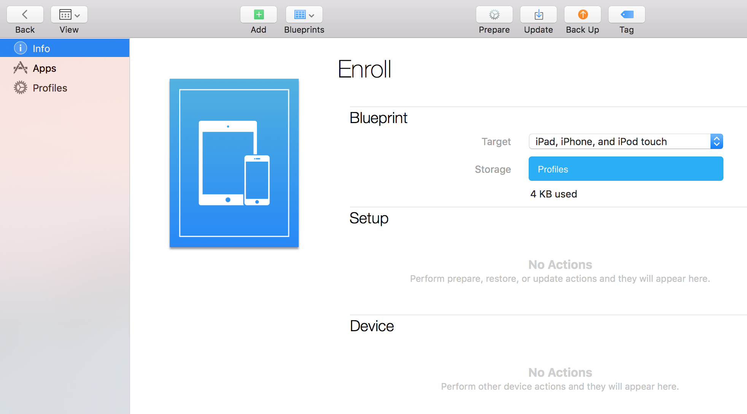Screen dimensions: 747x414
Task: Open the View mode dropdown
Action: (x=69, y=15)
